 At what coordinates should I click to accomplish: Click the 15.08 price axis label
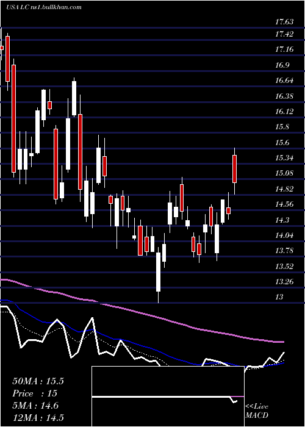pyautogui.click(x=284, y=173)
